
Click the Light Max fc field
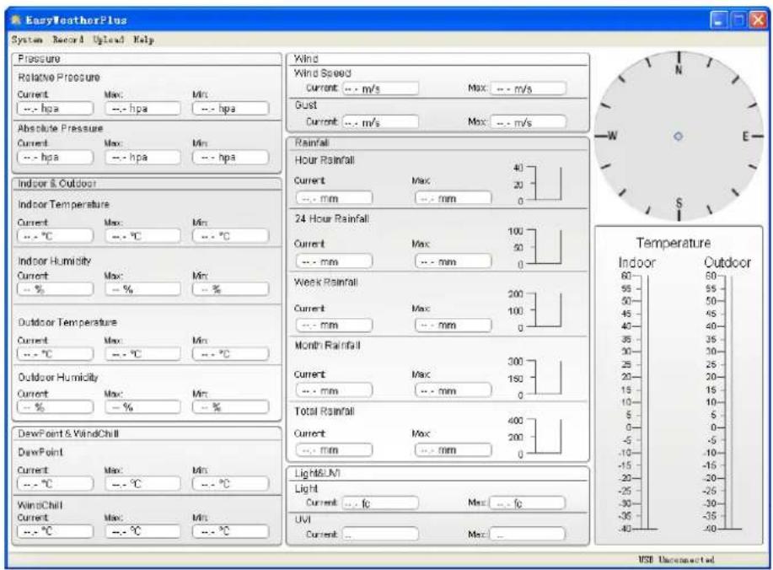(528, 503)
